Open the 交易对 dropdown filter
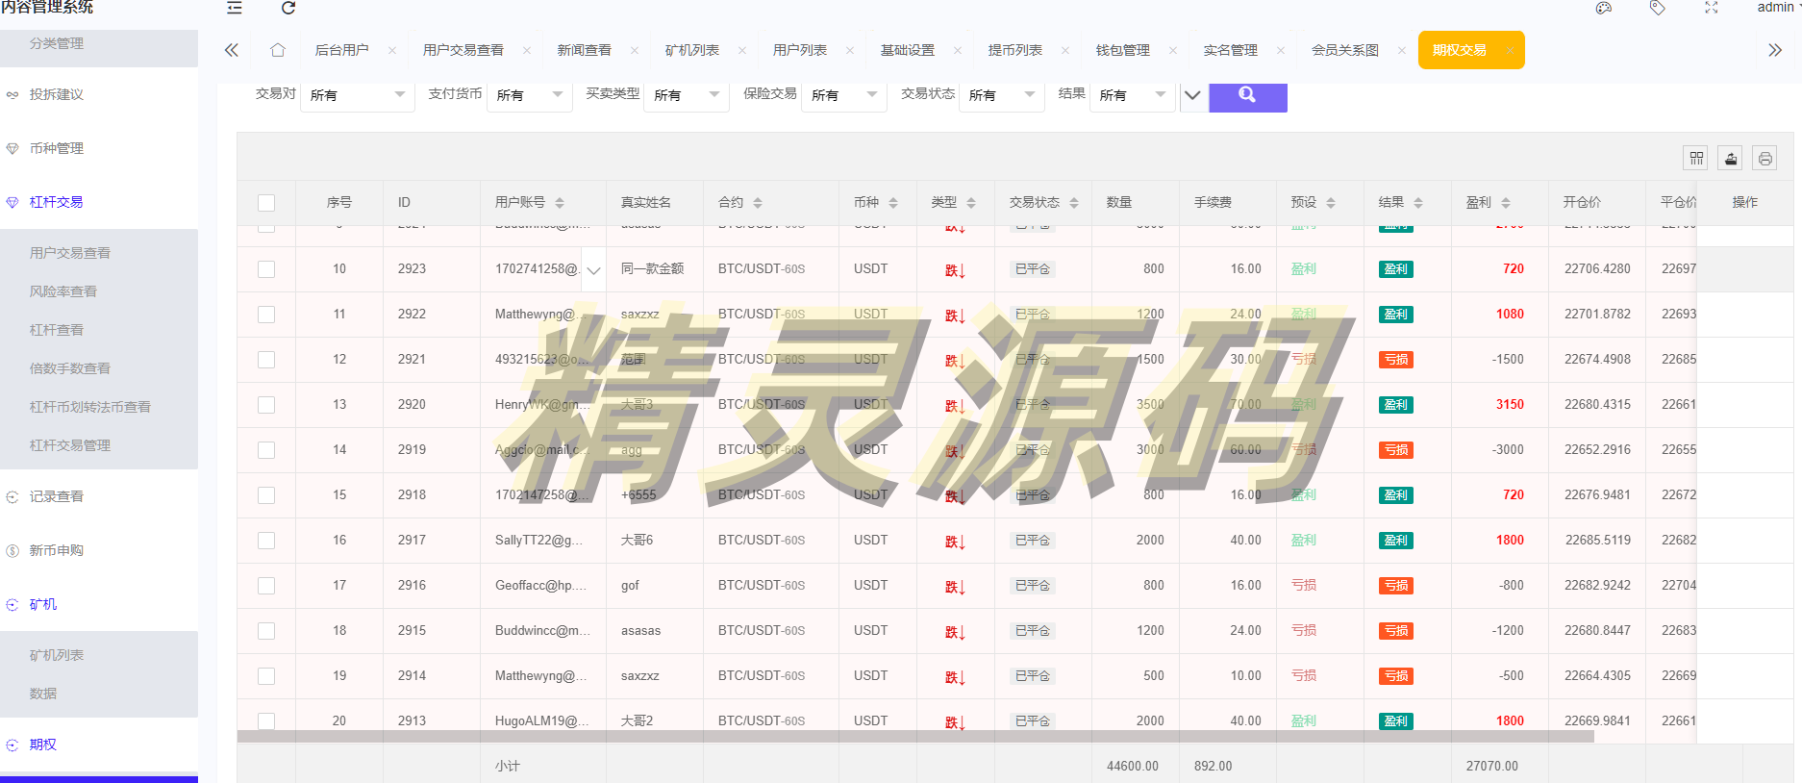Screen dimensions: 1802x783 point(357,95)
